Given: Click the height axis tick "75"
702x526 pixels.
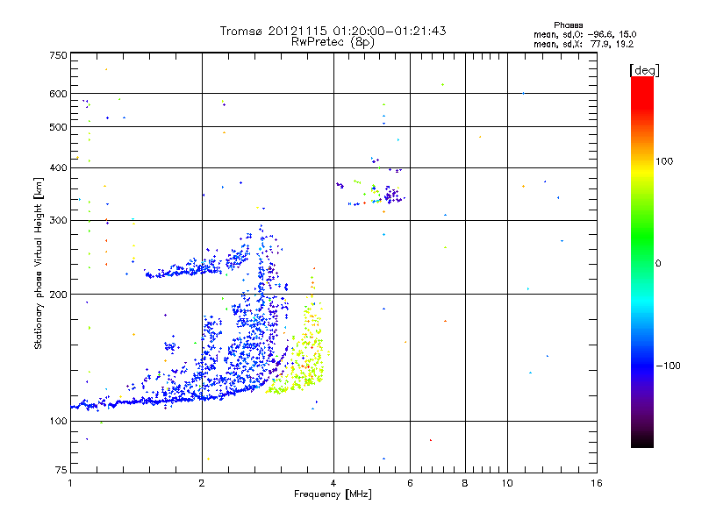Looking at the screenshot, I should [61, 470].
